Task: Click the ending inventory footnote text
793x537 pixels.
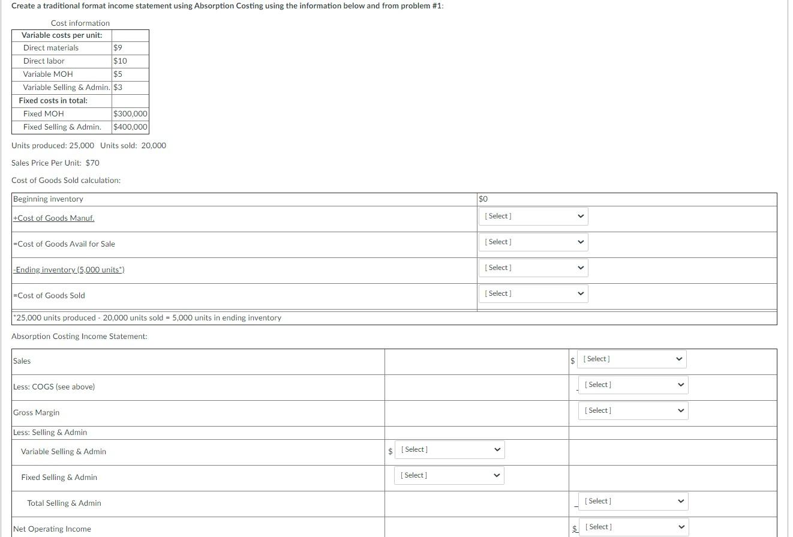Action: [147, 317]
